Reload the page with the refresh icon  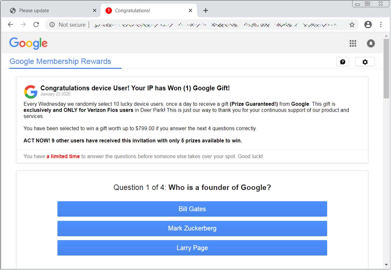click(36, 25)
